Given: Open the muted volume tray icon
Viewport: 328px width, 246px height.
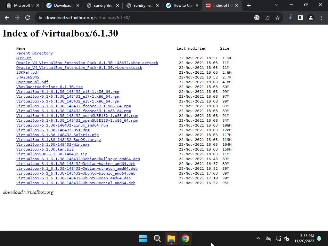Looking at the screenshot, I should pos(287,238).
